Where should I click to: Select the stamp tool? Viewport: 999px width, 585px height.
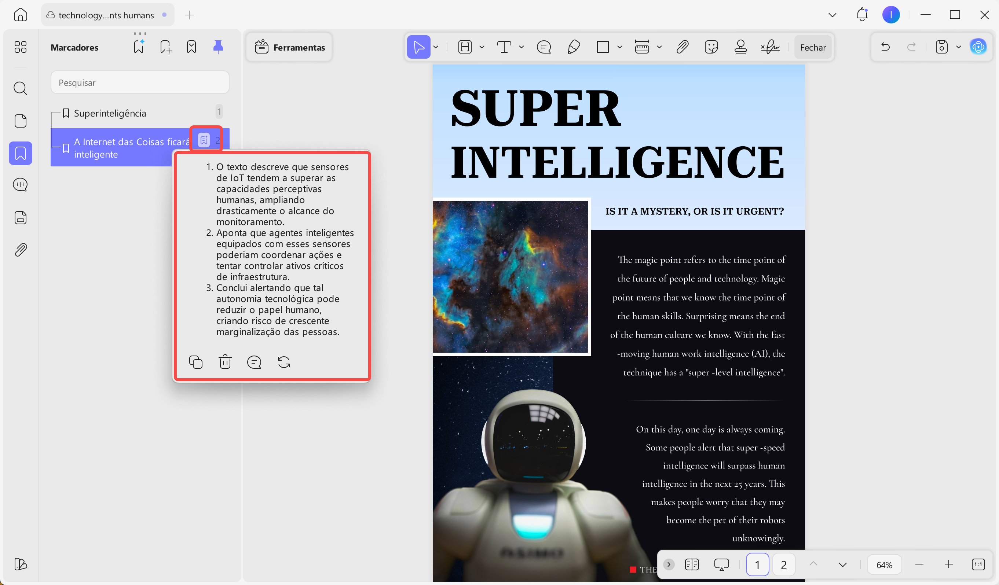click(741, 47)
